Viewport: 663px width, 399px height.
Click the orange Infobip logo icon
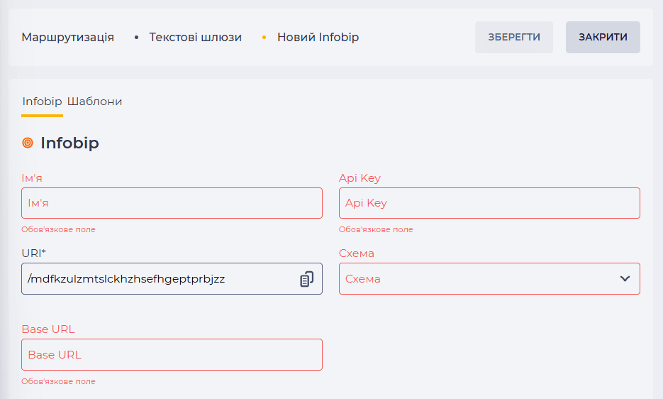point(28,143)
